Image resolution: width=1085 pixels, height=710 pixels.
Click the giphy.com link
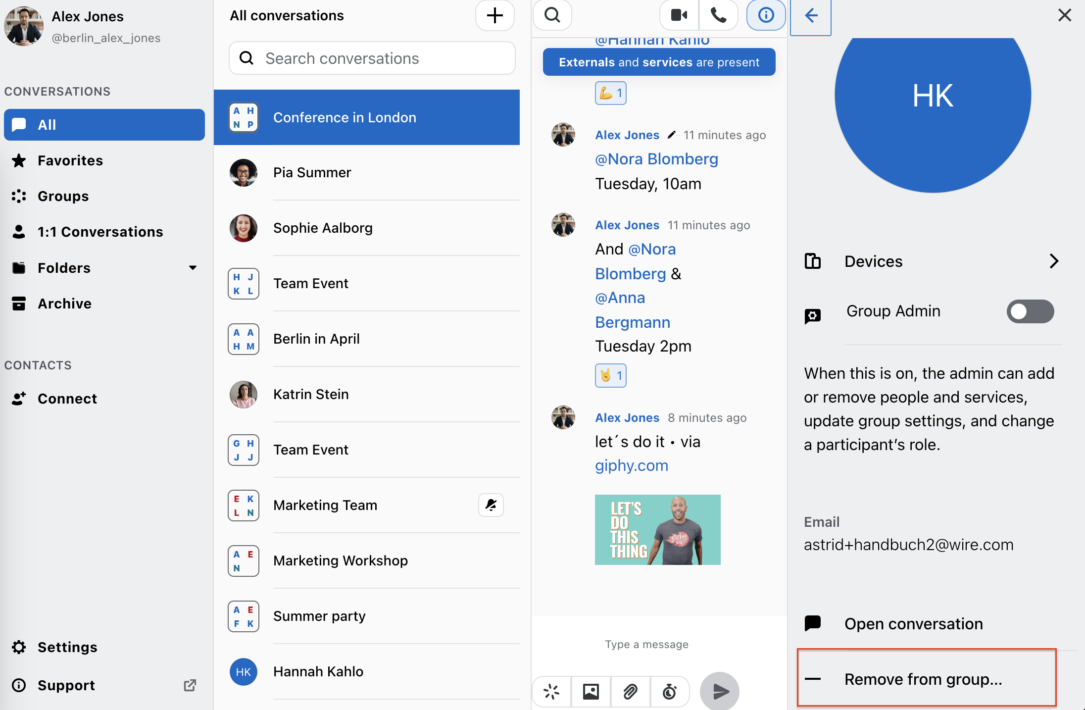coord(632,465)
